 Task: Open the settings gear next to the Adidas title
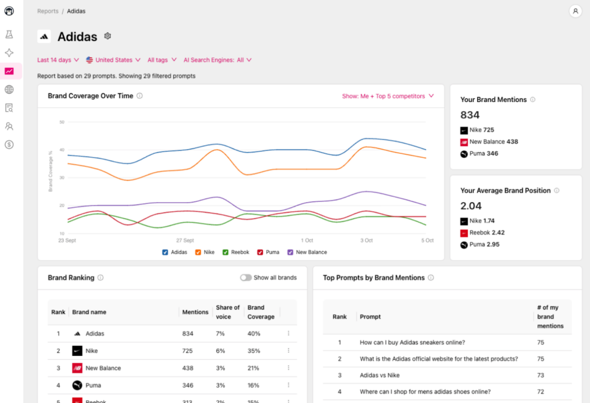pos(107,36)
